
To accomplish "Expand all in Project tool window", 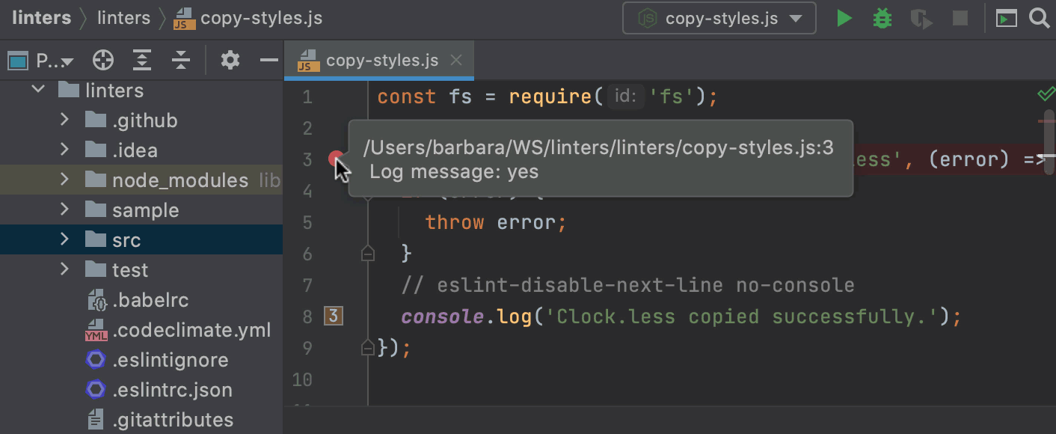I will tap(142, 61).
